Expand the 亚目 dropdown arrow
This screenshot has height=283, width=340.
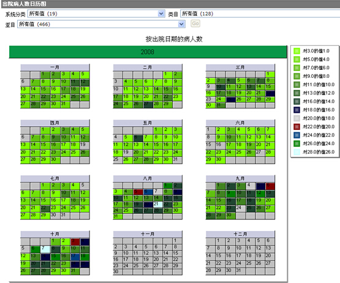[181, 24]
